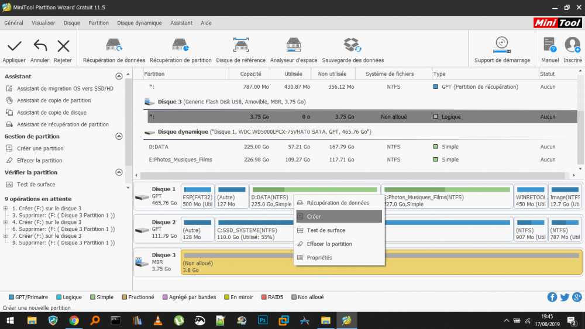585x329 pixels.
Task: Click the Annuler undo arrow icon
Action: click(x=40, y=46)
